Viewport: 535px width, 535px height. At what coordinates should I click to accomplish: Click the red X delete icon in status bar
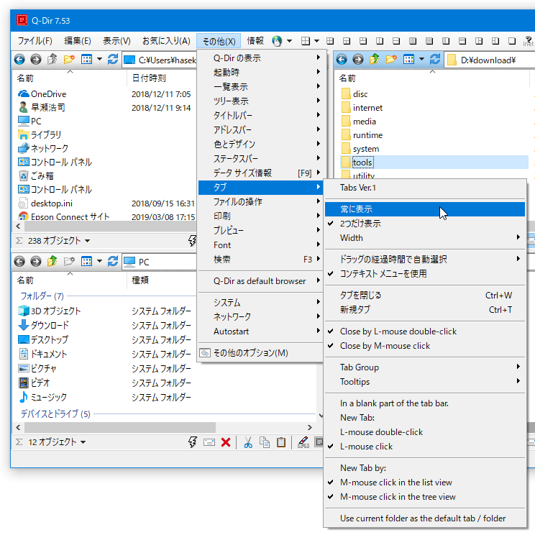(226, 442)
